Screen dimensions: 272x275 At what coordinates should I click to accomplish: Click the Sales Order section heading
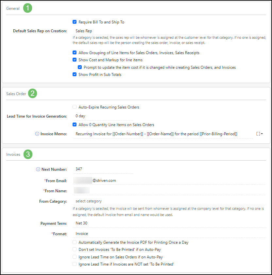point(16,94)
